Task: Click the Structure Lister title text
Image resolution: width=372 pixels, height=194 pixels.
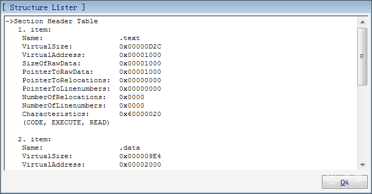Action: (x=44, y=7)
